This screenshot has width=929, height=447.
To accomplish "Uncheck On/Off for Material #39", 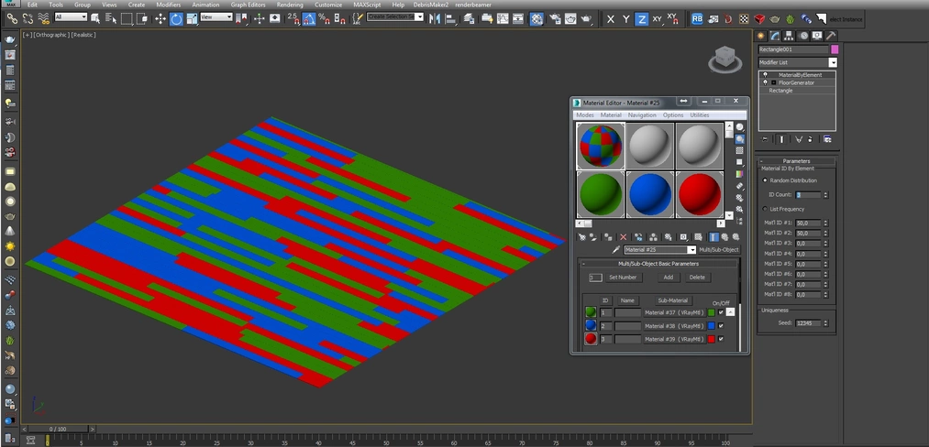I will click(721, 339).
